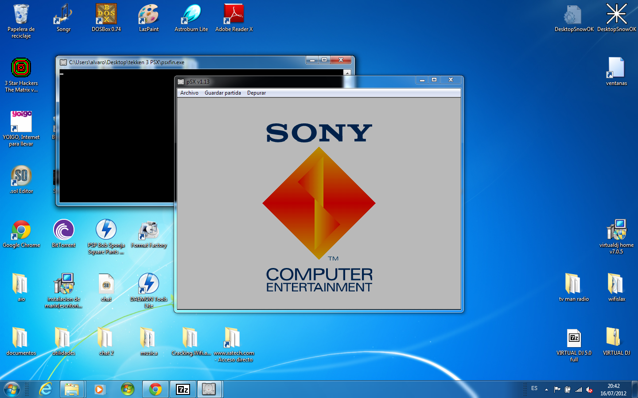
Task: Switch to 7-Zip taskbar button
Action: [183, 390]
